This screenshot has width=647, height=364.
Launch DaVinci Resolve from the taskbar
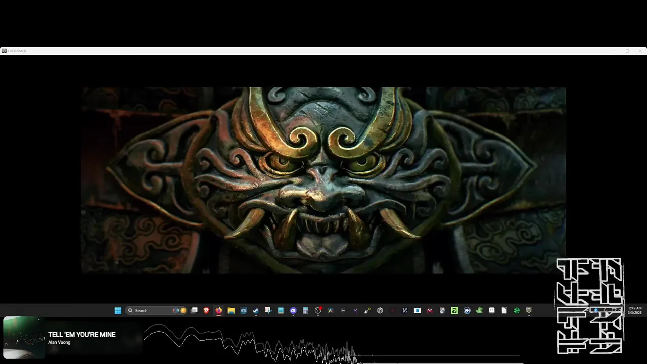331,310
